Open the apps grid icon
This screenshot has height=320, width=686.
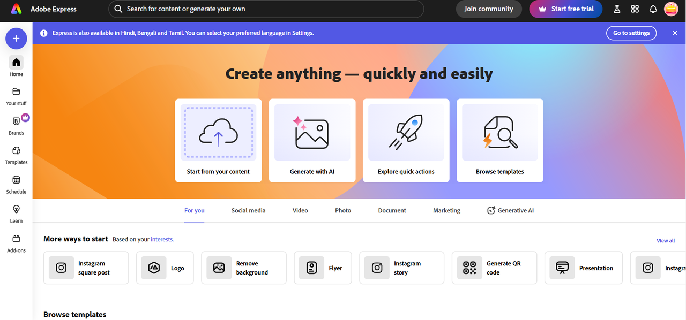point(635,9)
